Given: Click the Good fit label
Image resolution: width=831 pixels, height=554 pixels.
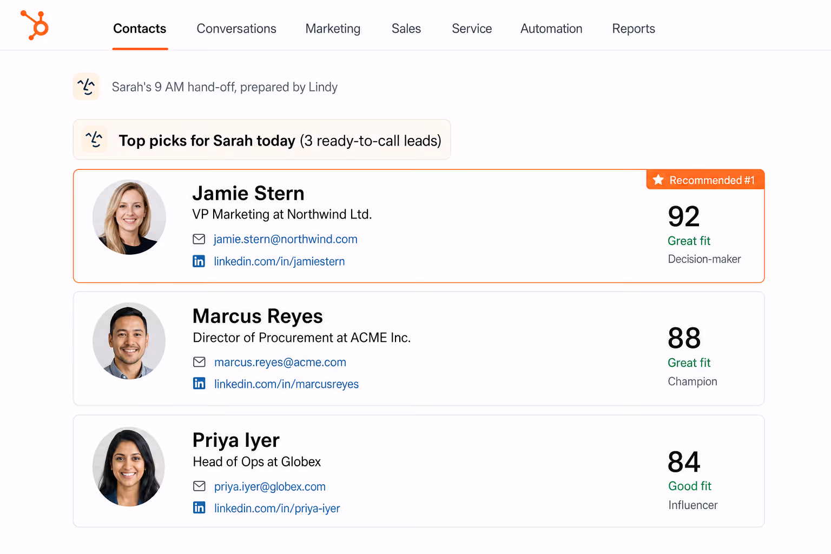Looking at the screenshot, I should [x=690, y=486].
